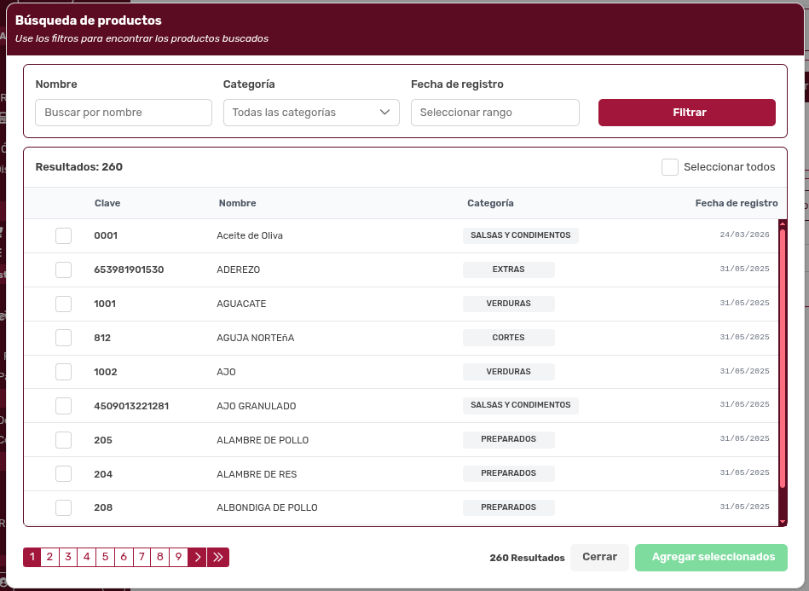Click the results list vertical scrollbar
The height and width of the screenshot is (591, 809).
tap(783, 358)
